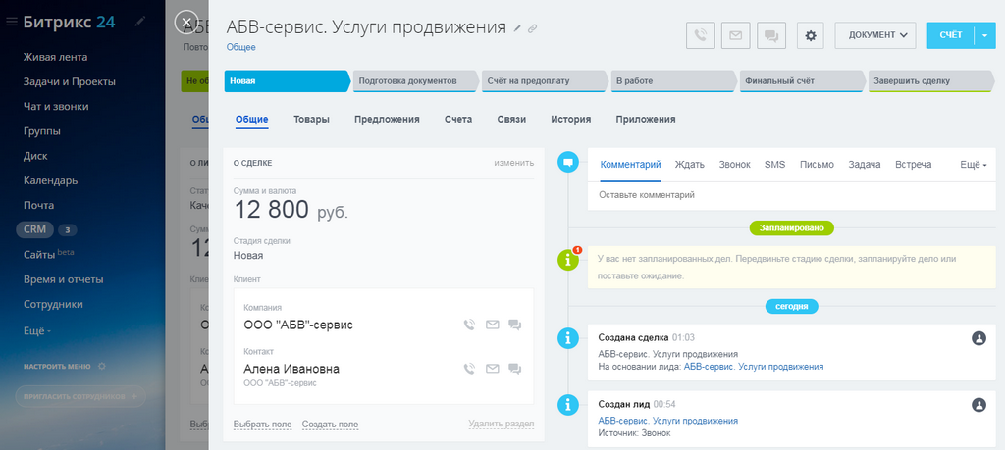The height and width of the screenshot is (450, 1005).
Task: Open lead link in Создана сделка entry
Action: click(754, 367)
